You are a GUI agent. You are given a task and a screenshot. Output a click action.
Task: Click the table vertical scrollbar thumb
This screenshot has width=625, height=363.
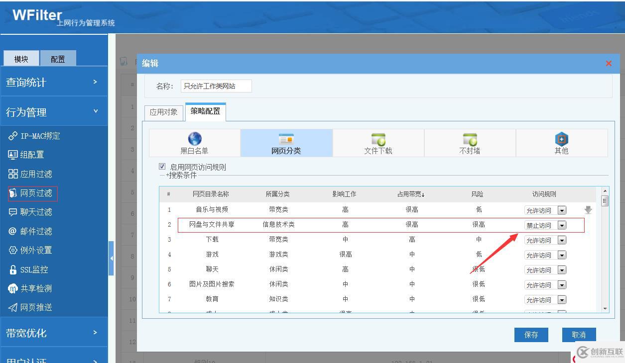(606, 201)
